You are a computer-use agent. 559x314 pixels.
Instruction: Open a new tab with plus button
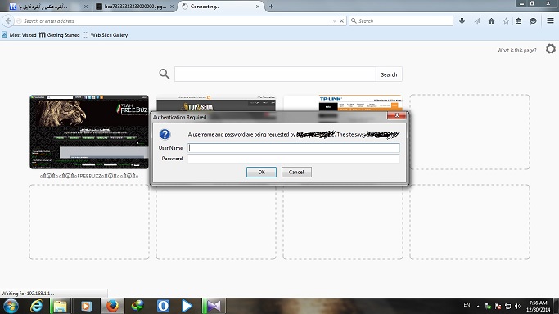click(271, 7)
